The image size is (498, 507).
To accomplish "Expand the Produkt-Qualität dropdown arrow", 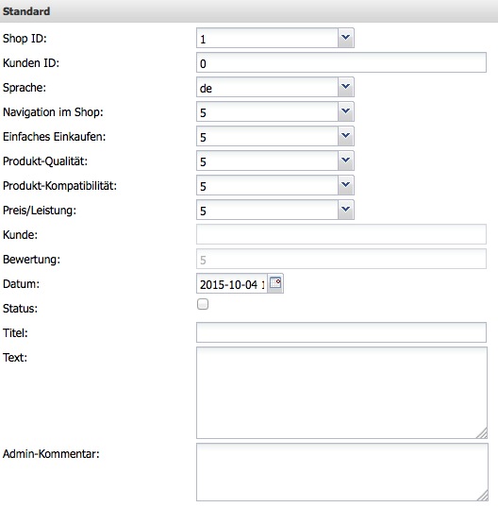I will pyautogui.click(x=346, y=161).
